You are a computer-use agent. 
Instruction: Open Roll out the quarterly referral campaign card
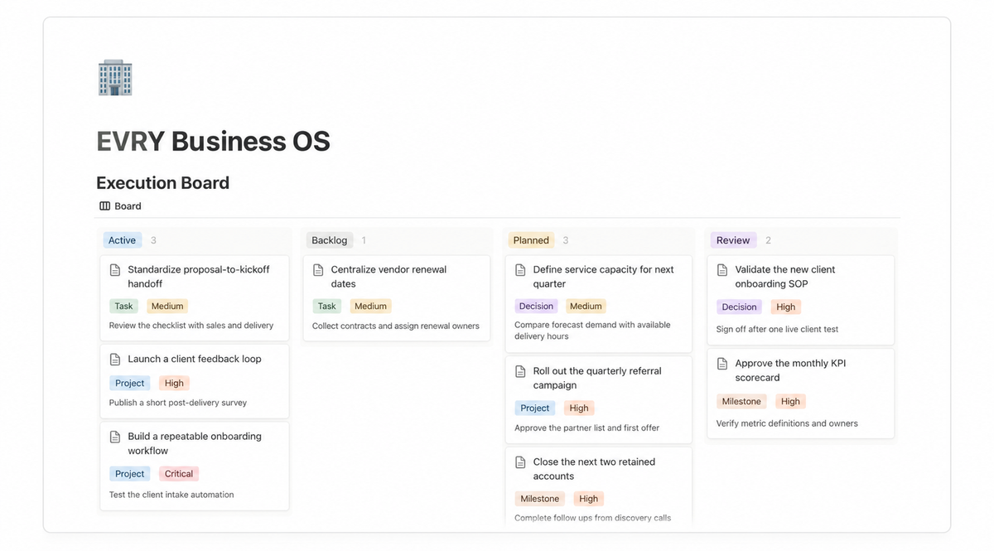click(599, 399)
